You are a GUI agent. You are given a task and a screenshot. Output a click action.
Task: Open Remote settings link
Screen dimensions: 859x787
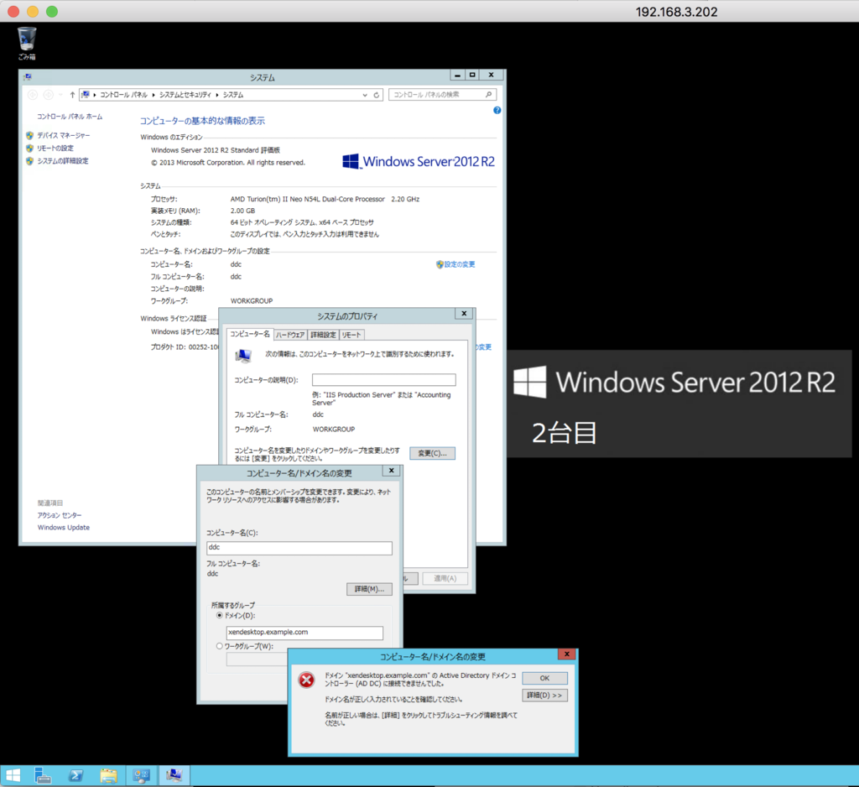coord(55,148)
